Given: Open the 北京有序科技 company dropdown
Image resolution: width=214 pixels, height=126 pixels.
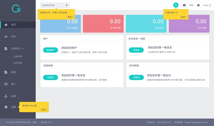Looking at the screenshot, I should (x=55, y=5).
